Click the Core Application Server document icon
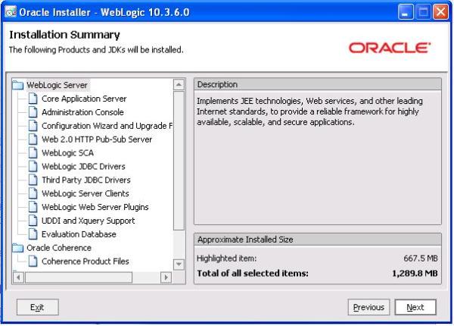The image size is (454, 326). tap(33, 99)
